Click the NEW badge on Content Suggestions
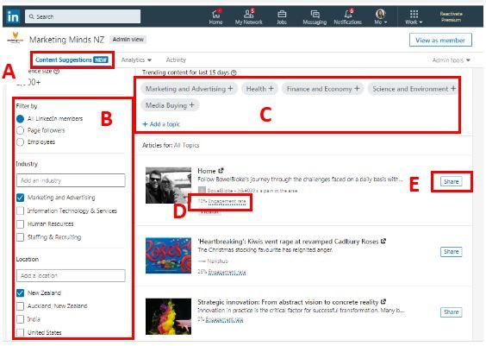This screenshot has height=346, width=486. pos(101,60)
